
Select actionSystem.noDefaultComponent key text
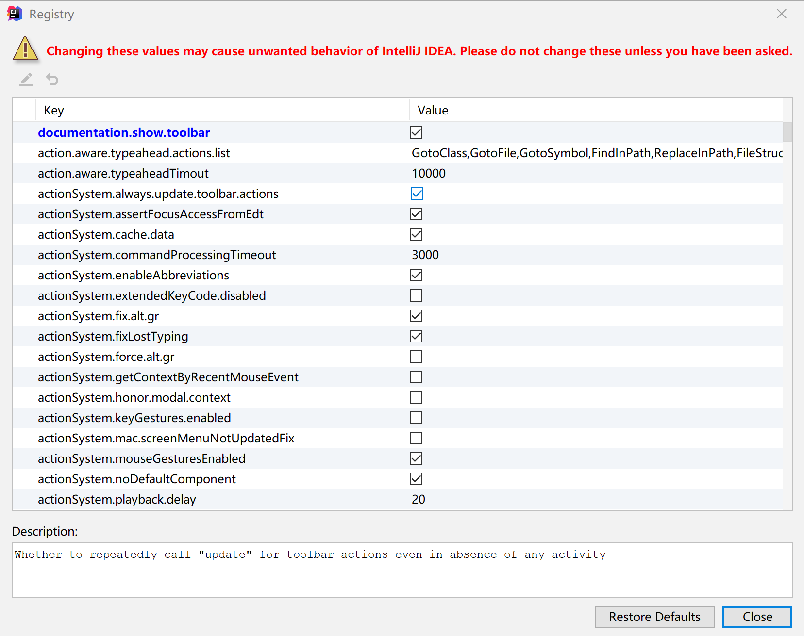[x=137, y=479]
